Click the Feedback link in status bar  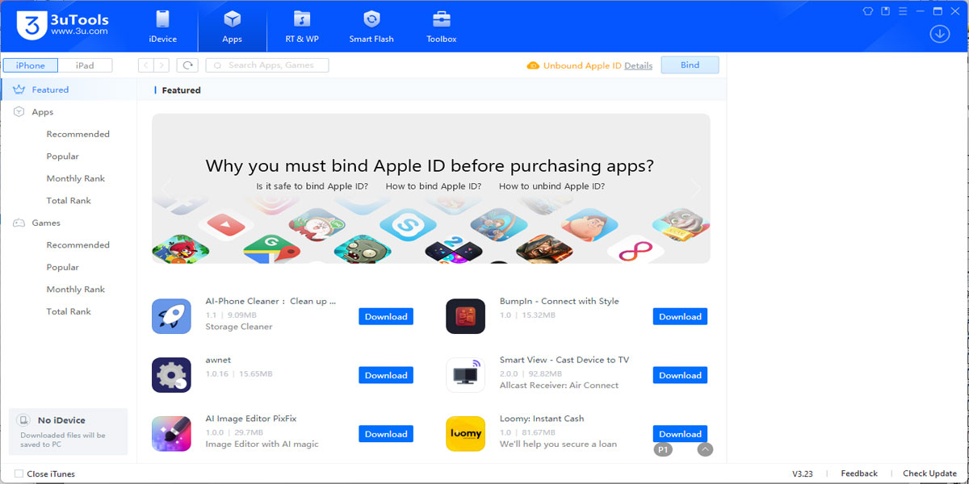(859, 474)
